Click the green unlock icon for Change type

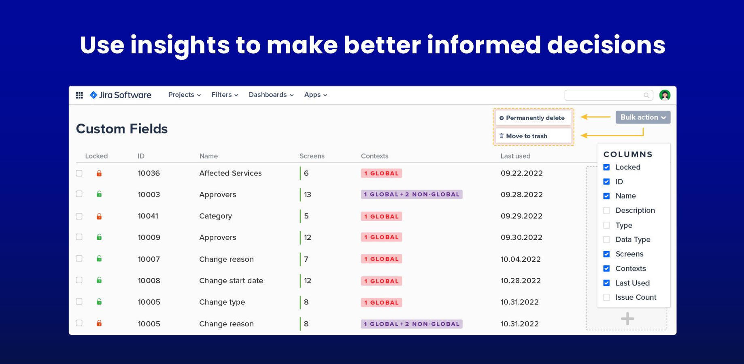pos(99,302)
